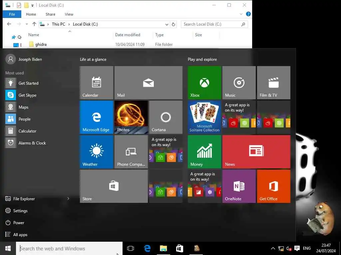341x255 pixels.
Task: Click the muted volume tray icon
Action: [x=289, y=248]
